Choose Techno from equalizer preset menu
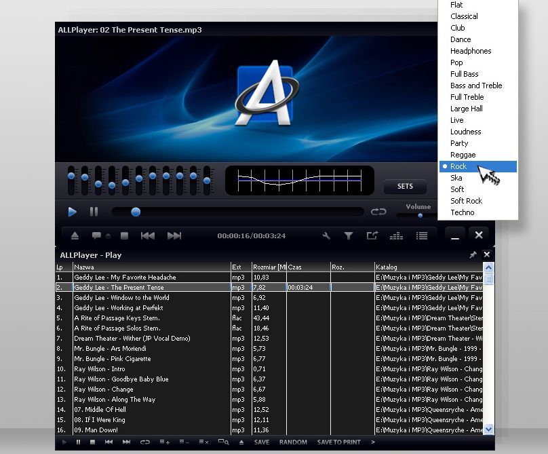This screenshot has width=548, height=454. click(x=463, y=212)
